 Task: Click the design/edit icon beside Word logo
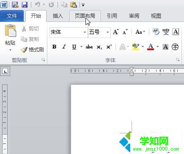coord(15,5)
